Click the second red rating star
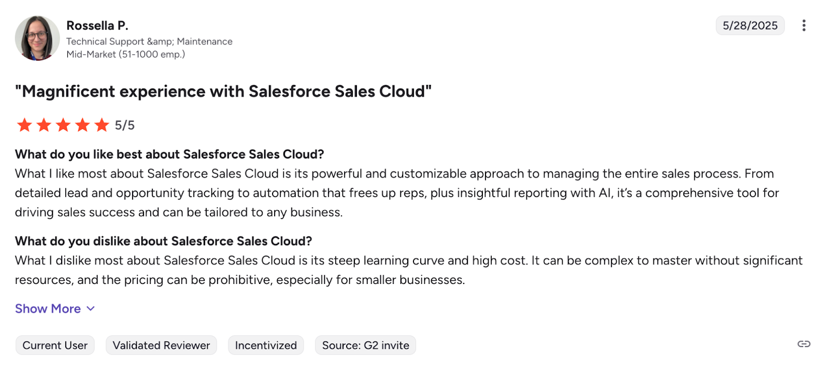 (x=44, y=124)
